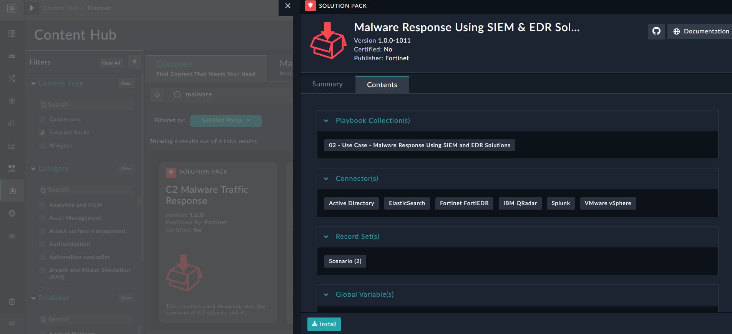Close the solution pack detail panel
This screenshot has height=334, width=732.
[288, 6]
